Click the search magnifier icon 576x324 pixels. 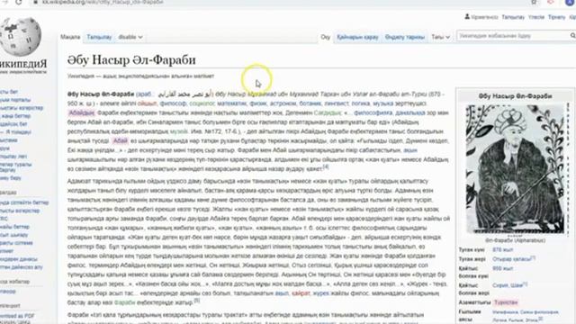coord(572,36)
